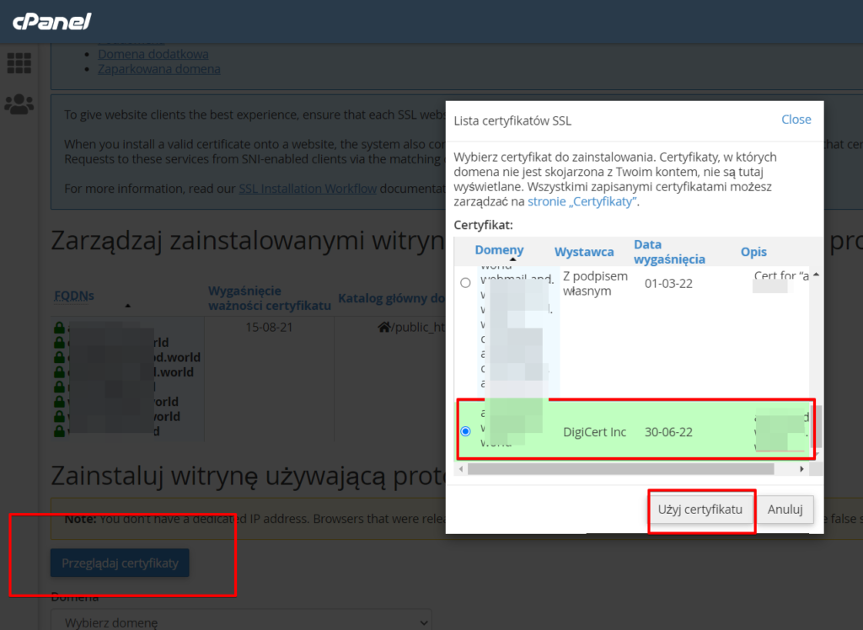The image size is (863, 630).
Task: Click the Użyj certyfikatu button
Action: [700, 510]
